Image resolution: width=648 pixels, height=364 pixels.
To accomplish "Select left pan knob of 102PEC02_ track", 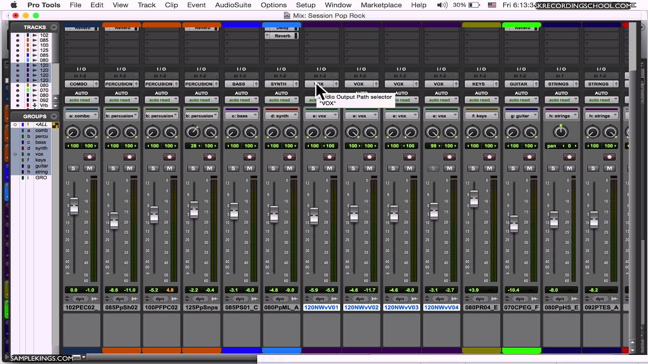I will [72, 132].
